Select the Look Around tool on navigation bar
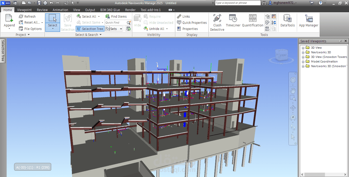The width and height of the screenshot is (349, 177). (293, 118)
